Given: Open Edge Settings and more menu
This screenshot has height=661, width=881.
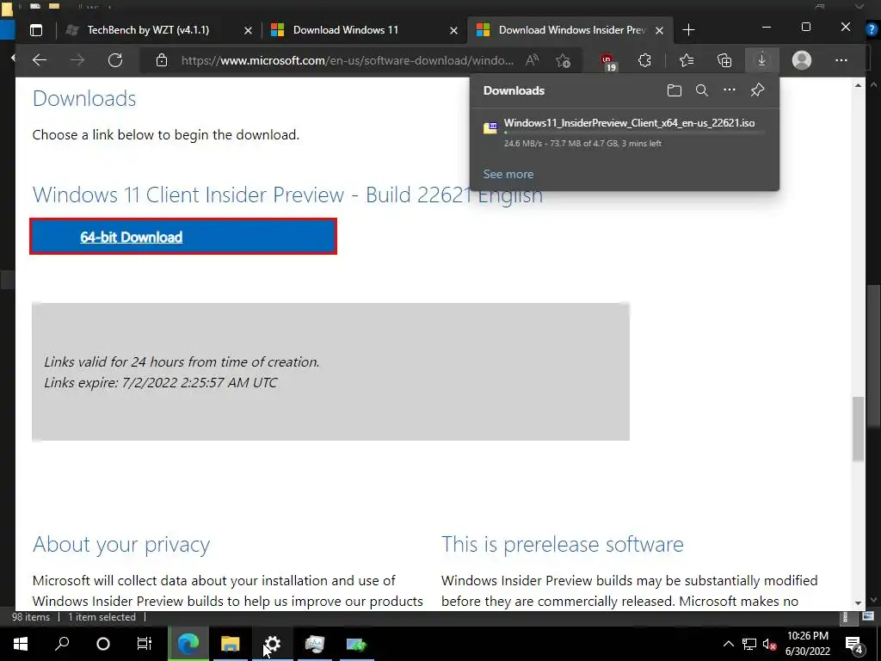Looking at the screenshot, I should coord(841,60).
